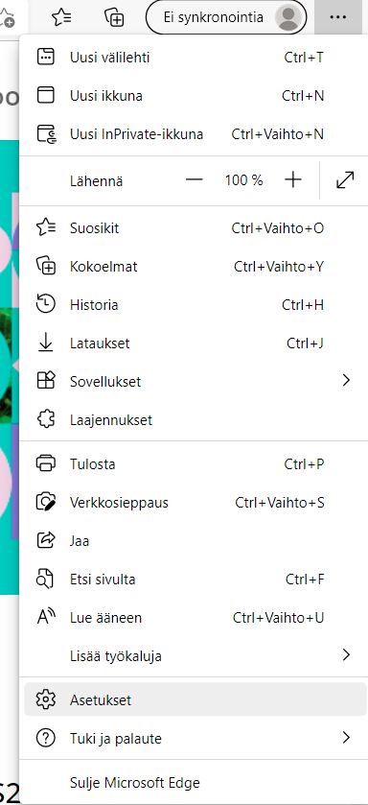368x805 pixels.
Task: Open the Suosikit favorites star icon in toolbar
Action: click(61, 17)
